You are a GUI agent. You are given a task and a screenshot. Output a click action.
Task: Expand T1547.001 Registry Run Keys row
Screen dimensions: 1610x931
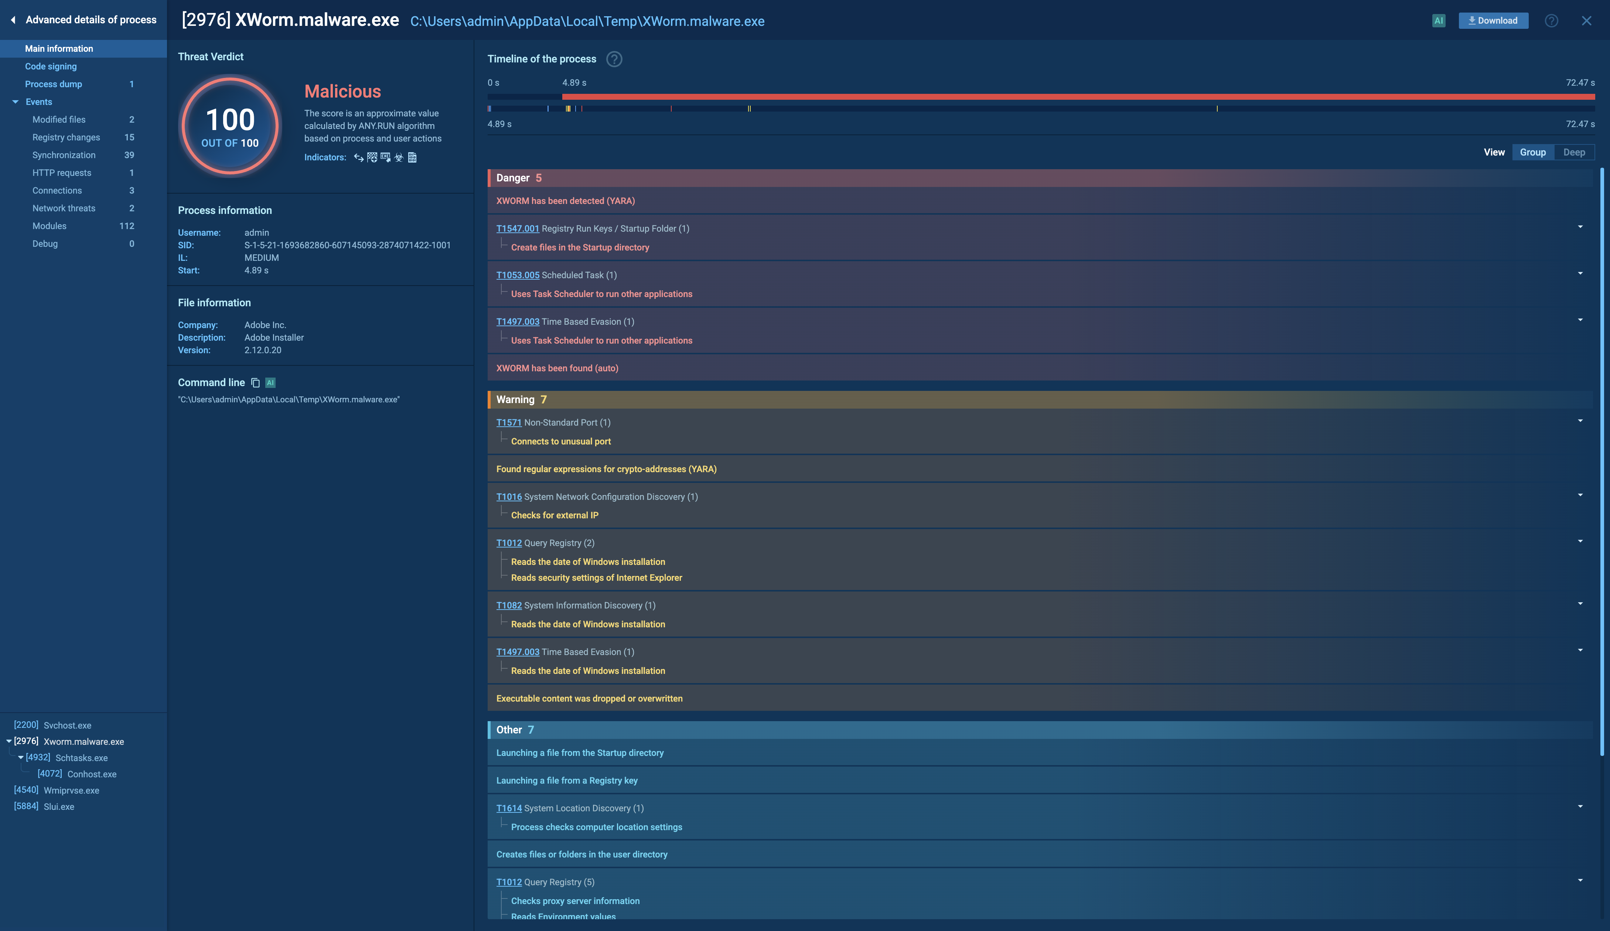click(x=1580, y=227)
